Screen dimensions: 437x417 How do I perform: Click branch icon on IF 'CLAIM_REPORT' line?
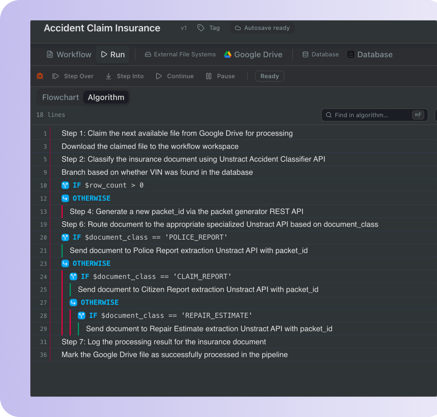(73, 277)
